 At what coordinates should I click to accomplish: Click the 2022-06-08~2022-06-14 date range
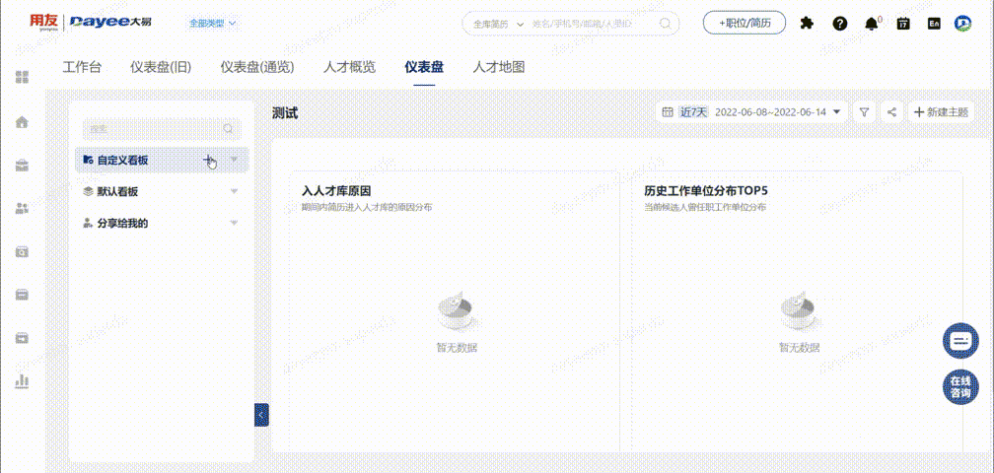(x=770, y=112)
